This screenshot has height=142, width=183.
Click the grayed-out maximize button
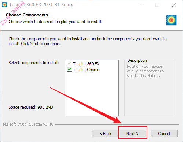[x=157, y=5]
